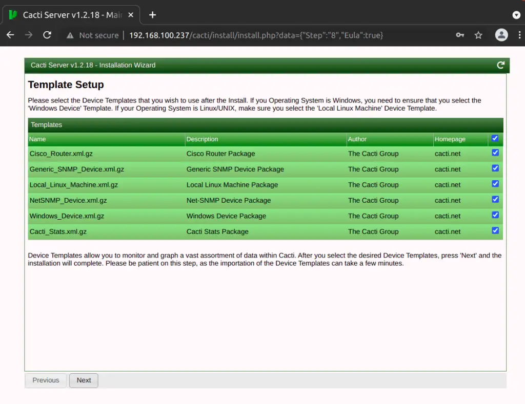The image size is (525, 404).
Task: Open saved passwords via the key icon
Action: click(459, 35)
